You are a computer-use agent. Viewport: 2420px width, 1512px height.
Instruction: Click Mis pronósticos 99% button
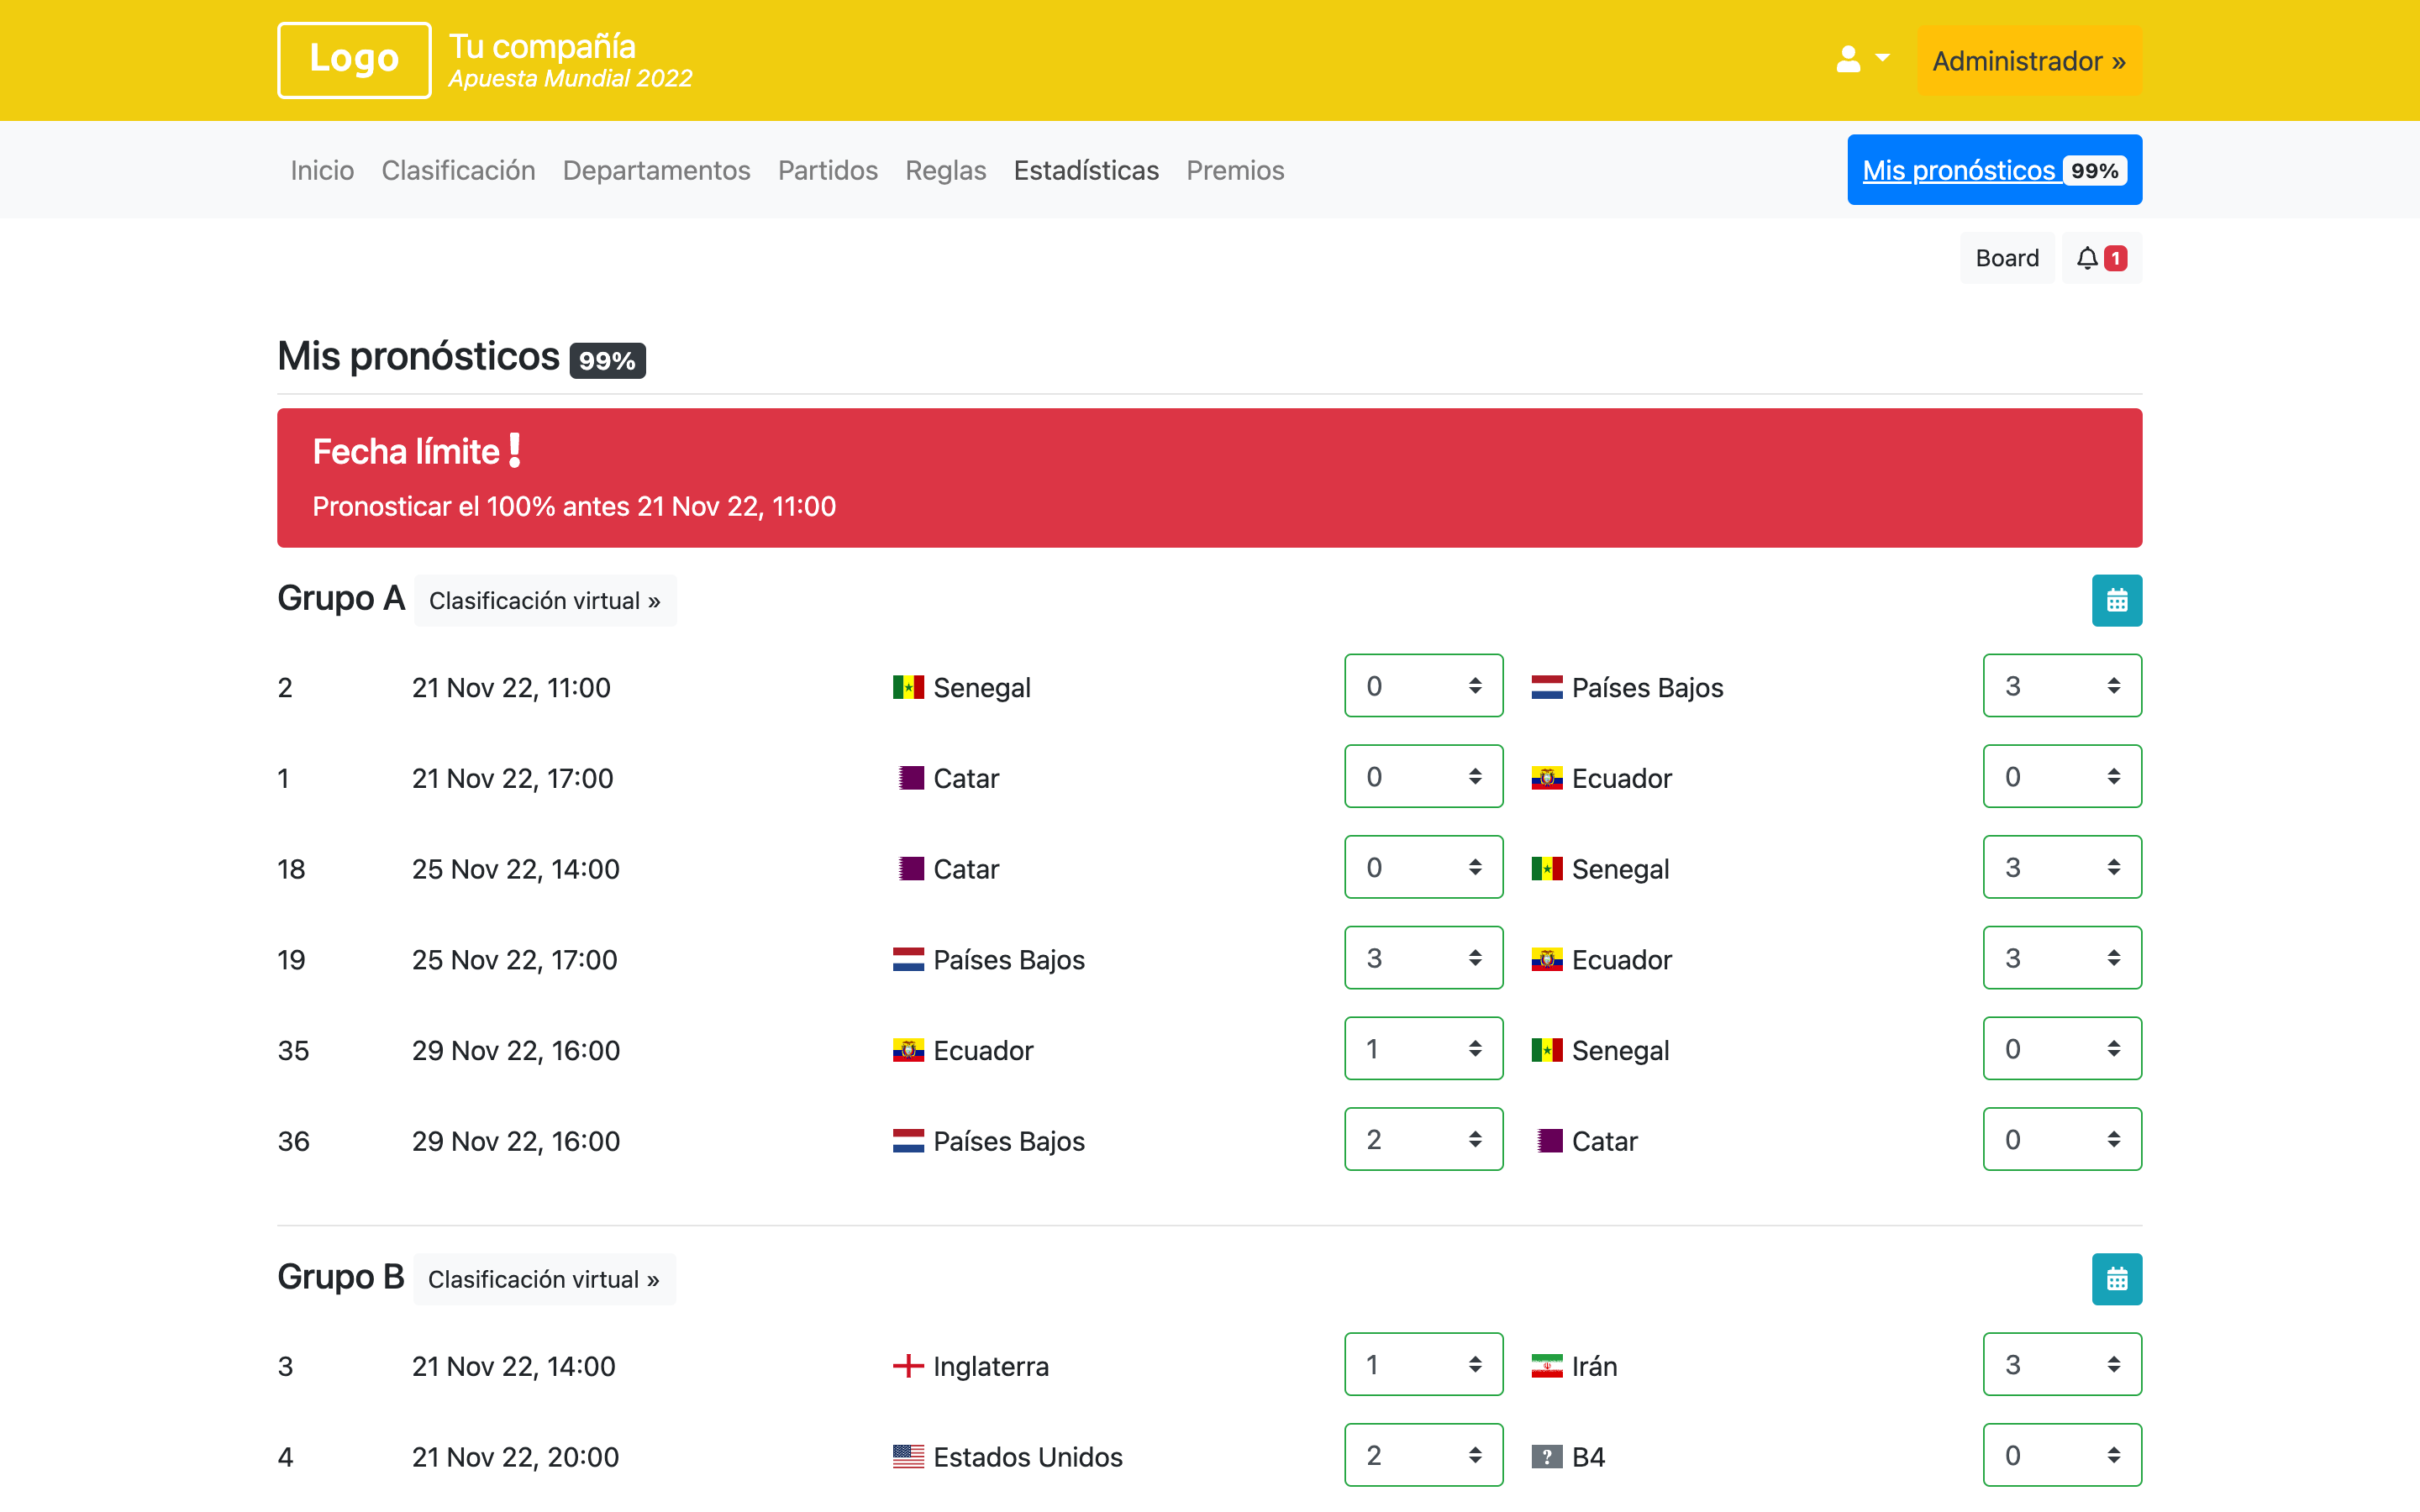[1994, 170]
